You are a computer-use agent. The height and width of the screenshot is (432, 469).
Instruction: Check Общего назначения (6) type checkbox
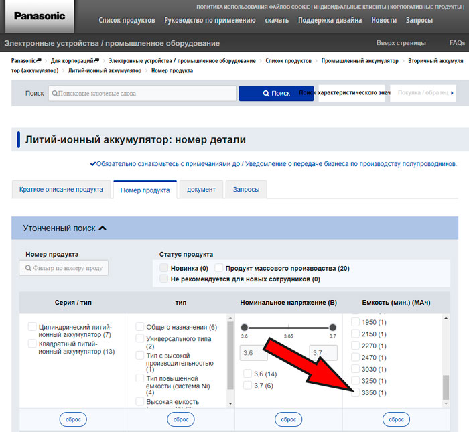(x=139, y=326)
